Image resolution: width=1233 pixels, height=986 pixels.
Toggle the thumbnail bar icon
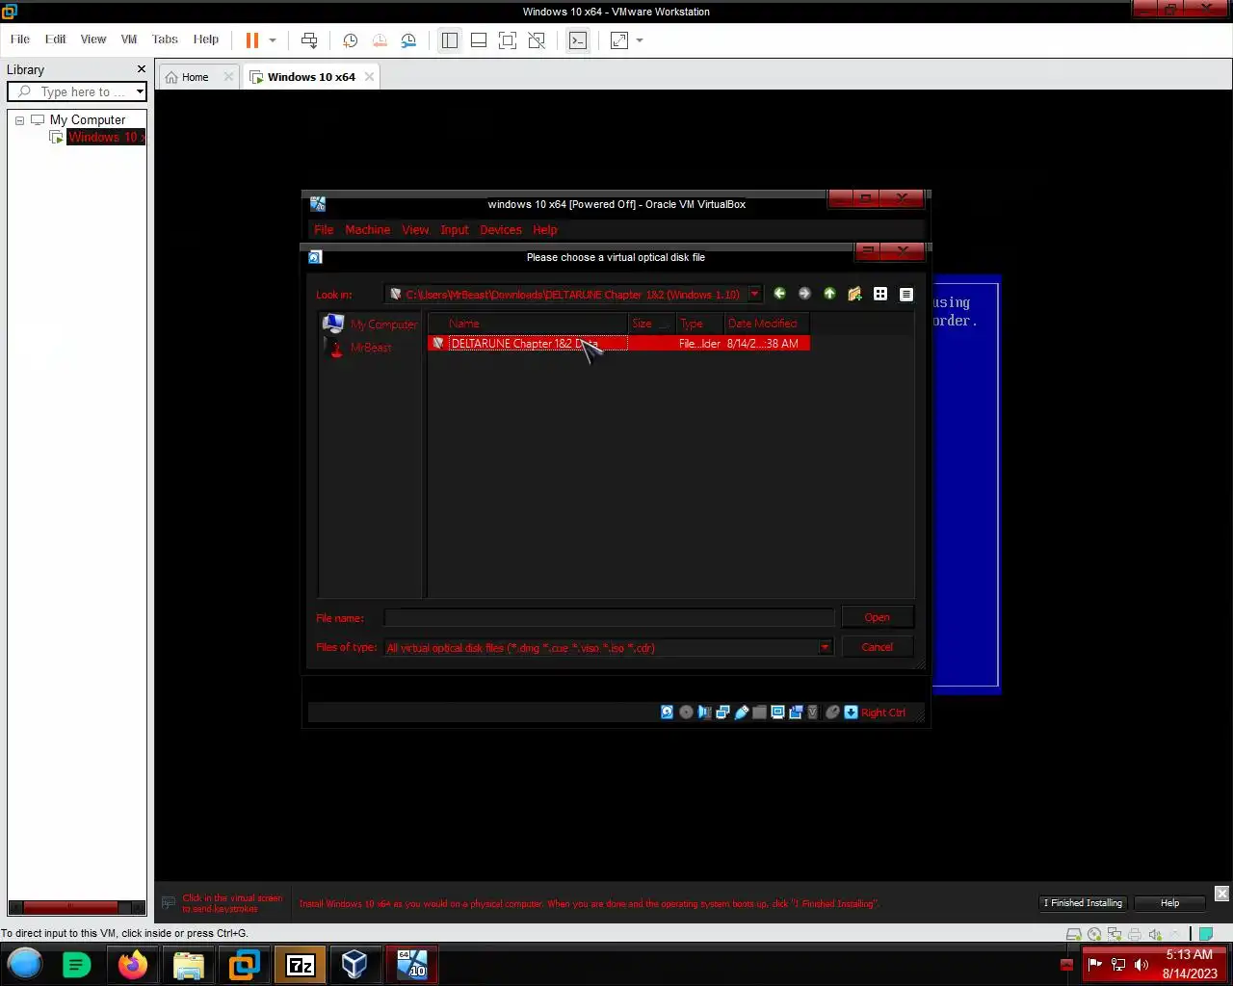click(479, 40)
